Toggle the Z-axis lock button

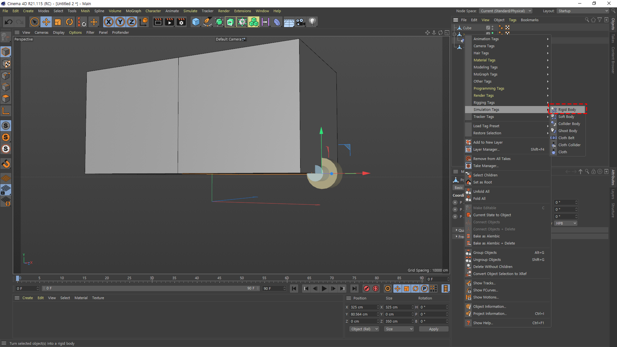click(132, 22)
